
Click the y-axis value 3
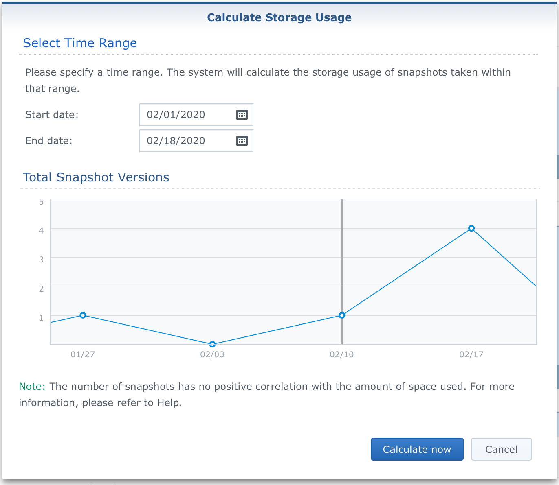[x=41, y=259]
